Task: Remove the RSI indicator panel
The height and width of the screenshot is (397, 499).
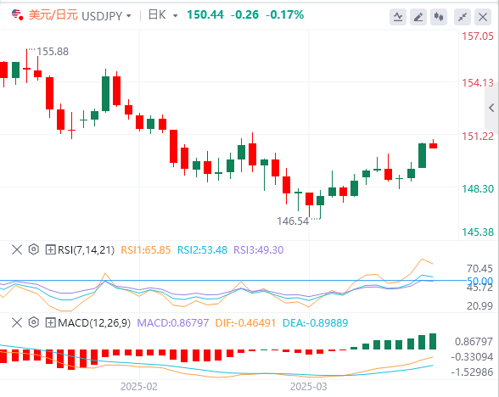Action: (17, 249)
